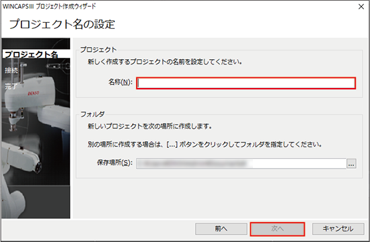Close the WINCAPSIII wizard window
Image resolution: width=370 pixels, height=242 pixels.
(x=361, y=7)
